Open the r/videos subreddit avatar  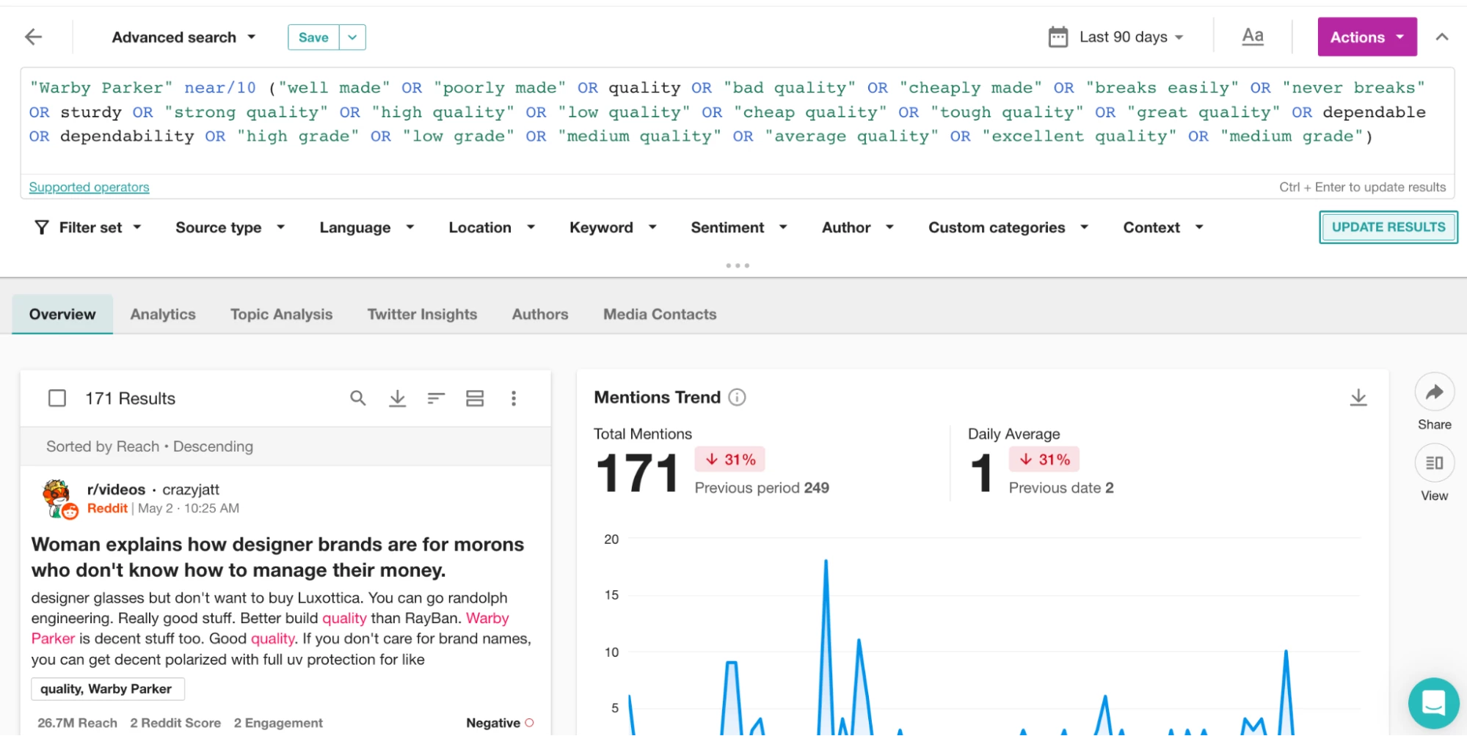click(59, 498)
